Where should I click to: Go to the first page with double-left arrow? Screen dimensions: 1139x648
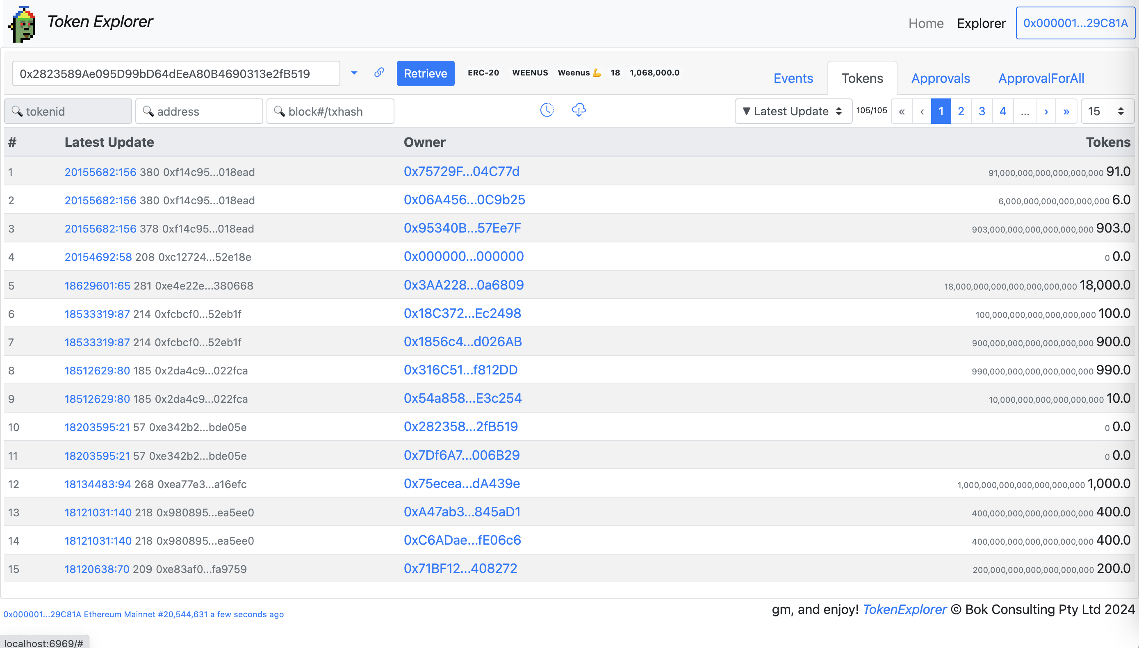(902, 111)
